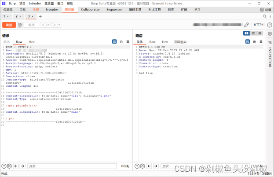Screen dimensions: 274x177
Task: Jump to previous request search match
Action: point(16,166)
